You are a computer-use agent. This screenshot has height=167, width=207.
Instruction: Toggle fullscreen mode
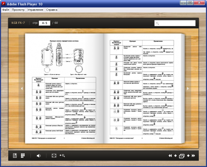54,156
